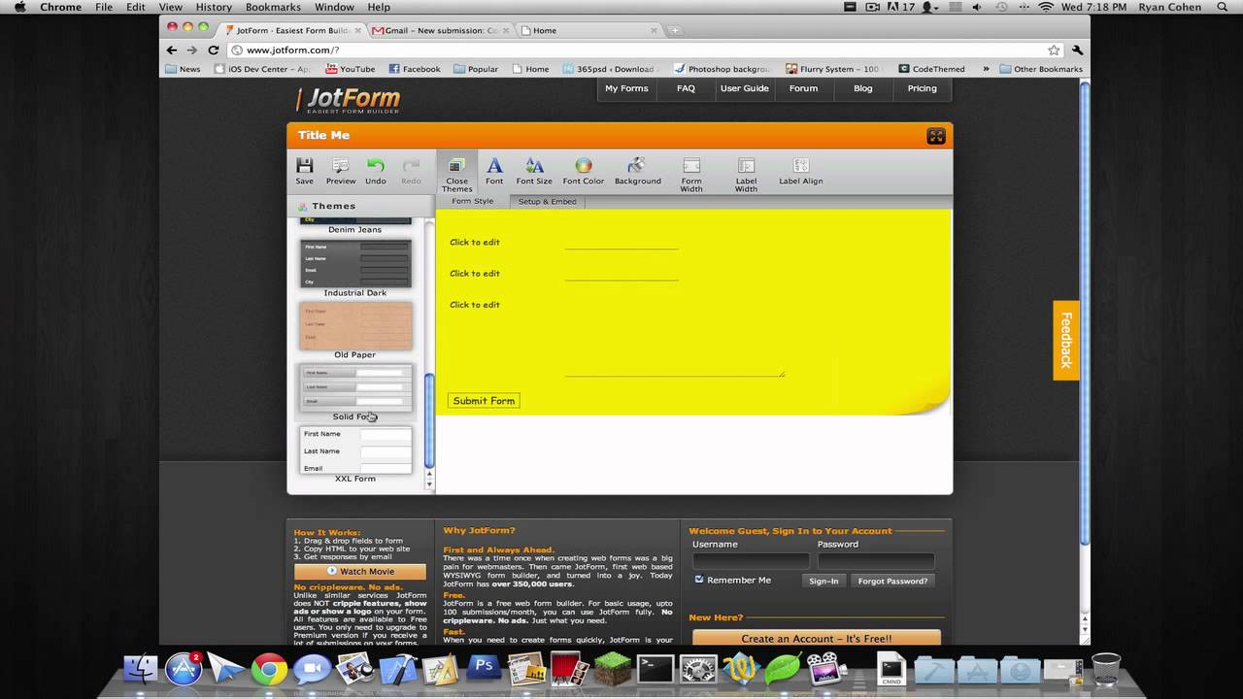The width and height of the screenshot is (1243, 699).
Task: Click the themes list scrollbar down arrow
Action: (x=429, y=483)
